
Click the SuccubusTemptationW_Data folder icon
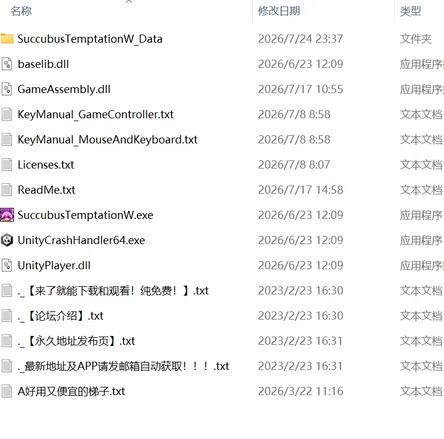point(7,39)
